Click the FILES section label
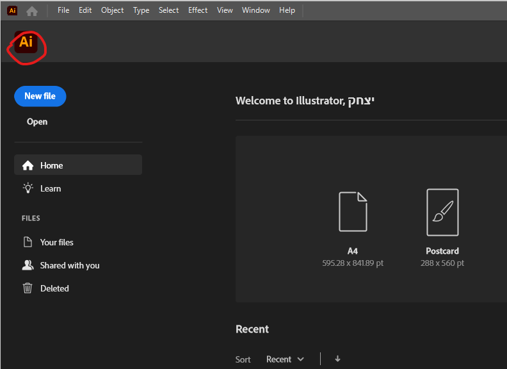507x369 pixels. 31,218
